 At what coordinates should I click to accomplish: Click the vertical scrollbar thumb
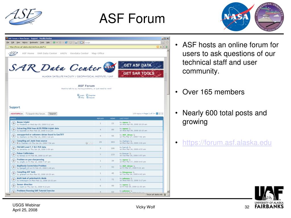[x=168, y=73]
